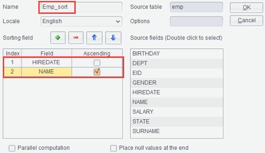Image resolution: width=265 pixels, height=153 pixels.
Task: Open the Locale English dropdown
Action: [x=81, y=21]
